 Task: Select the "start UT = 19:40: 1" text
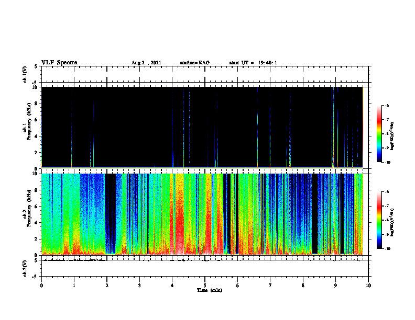[x=253, y=63]
